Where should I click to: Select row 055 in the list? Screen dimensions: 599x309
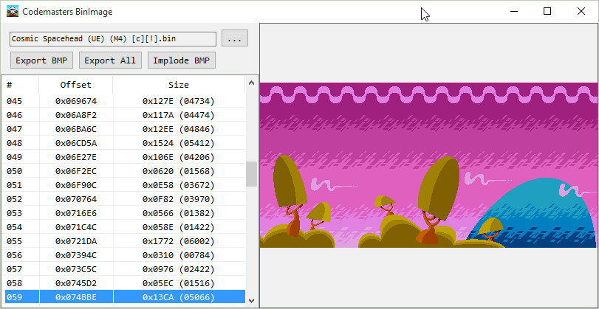[x=123, y=241]
